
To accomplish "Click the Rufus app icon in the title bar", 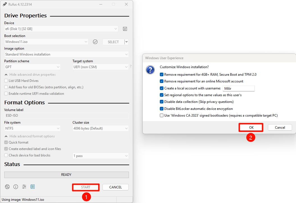I will [x=5, y=4].
